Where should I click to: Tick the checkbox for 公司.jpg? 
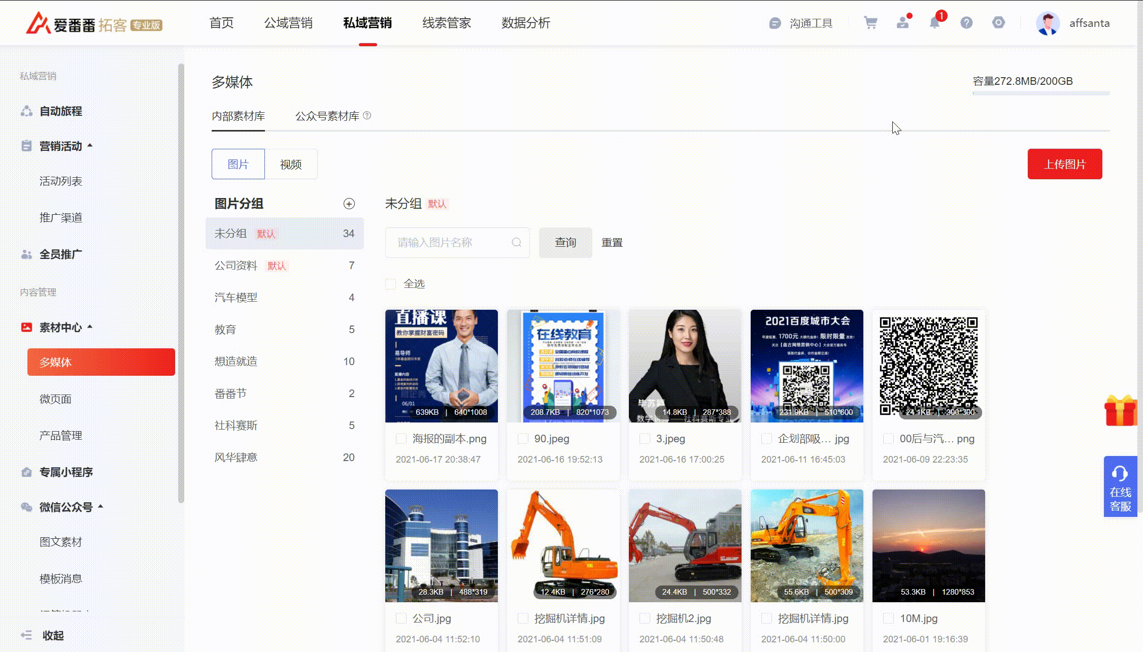coord(401,618)
